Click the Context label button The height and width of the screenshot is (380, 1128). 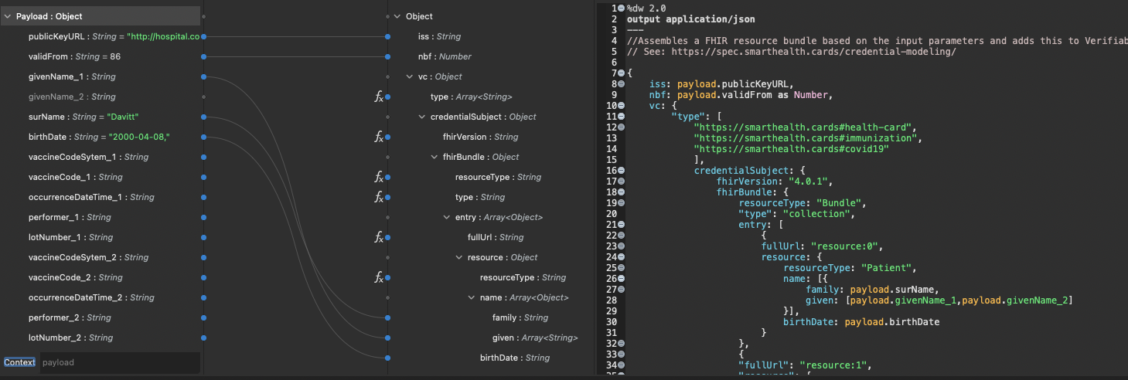click(x=19, y=362)
